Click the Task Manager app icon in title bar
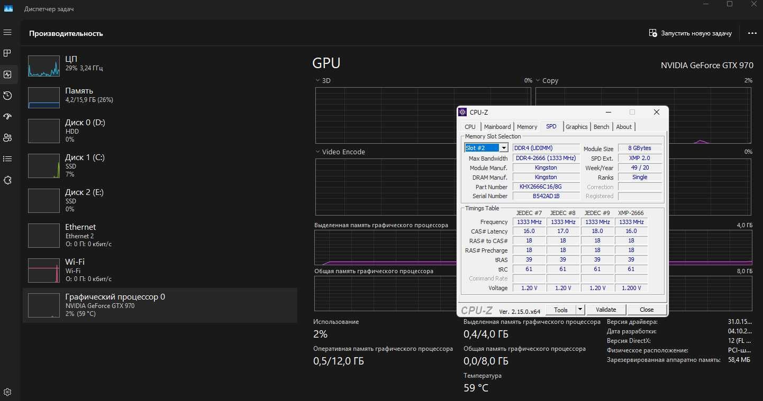 (8, 9)
